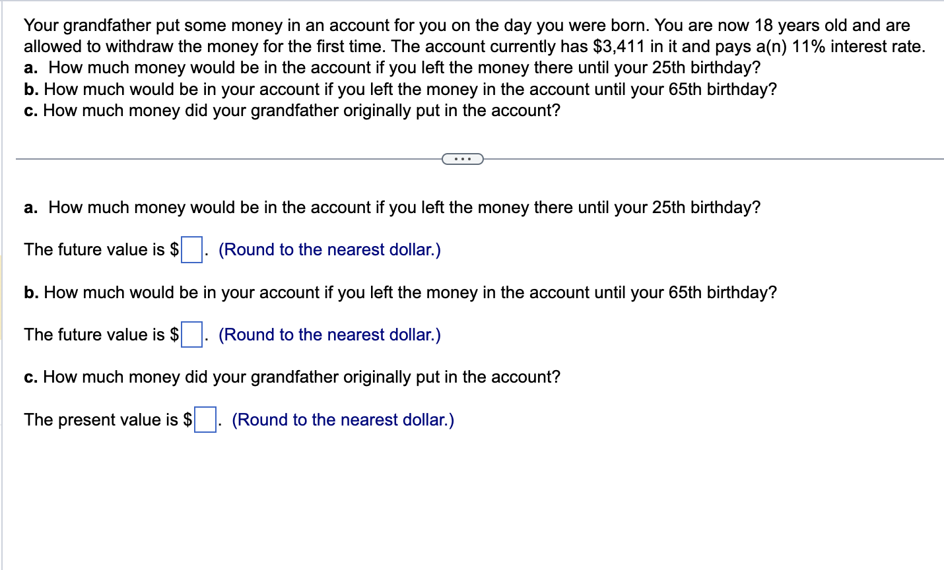Click the future value answer box for part b
Image resolution: width=944 pixels, height=570 pixels.
point(190,335)
